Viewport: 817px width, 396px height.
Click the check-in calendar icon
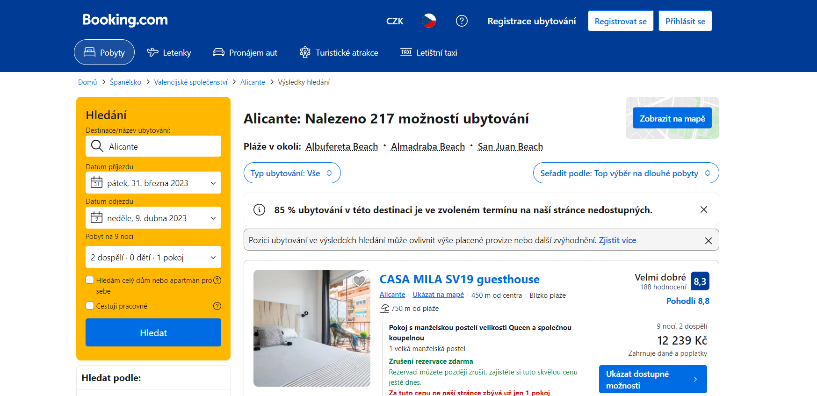tap(96, 182)
